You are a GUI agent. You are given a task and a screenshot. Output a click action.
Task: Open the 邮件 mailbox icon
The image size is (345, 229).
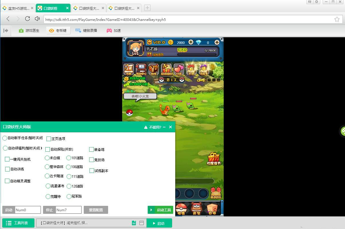pyautogui.click(x=154, y=70)
